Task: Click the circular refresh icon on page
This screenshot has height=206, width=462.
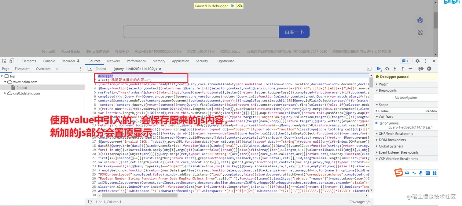Action: [x=420, y=20]
